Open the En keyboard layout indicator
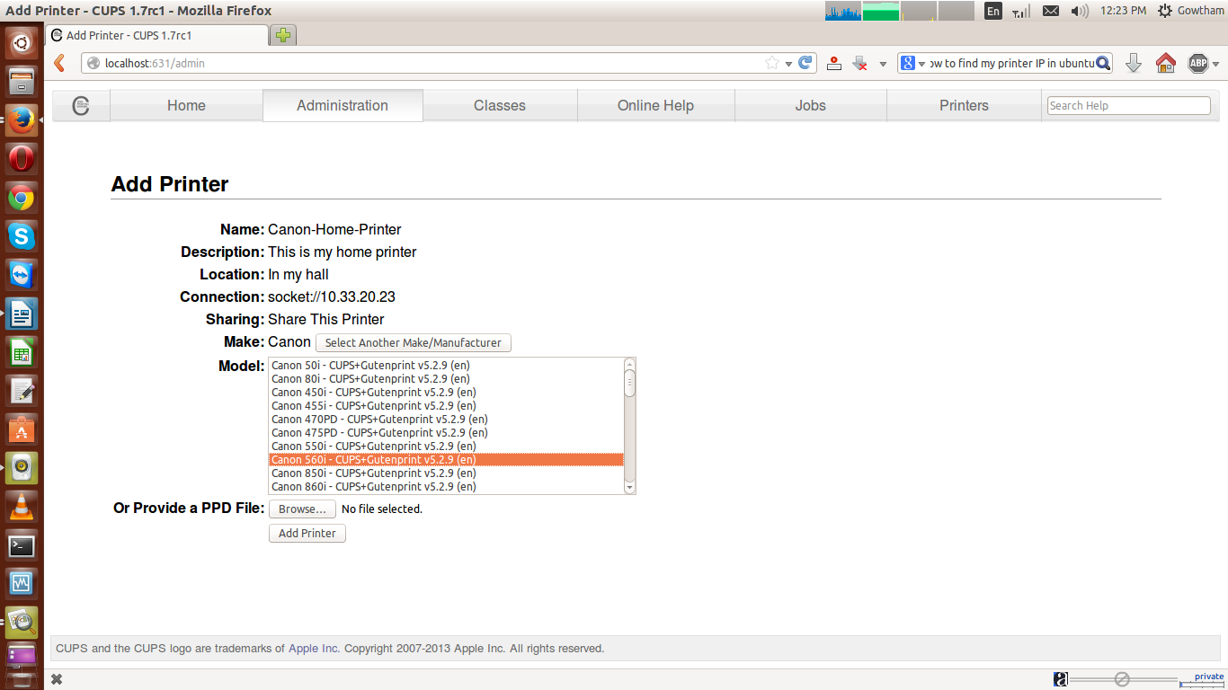Viewport: 1228px width, 690px height. tap(993, 11)
